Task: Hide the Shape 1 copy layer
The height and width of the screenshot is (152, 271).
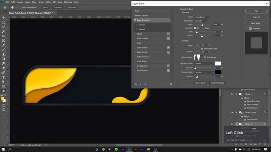Action: (232, 112)
